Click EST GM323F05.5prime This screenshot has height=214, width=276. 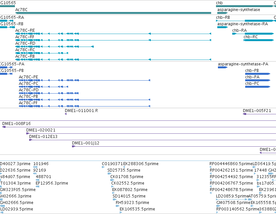(x=1, y=193)
